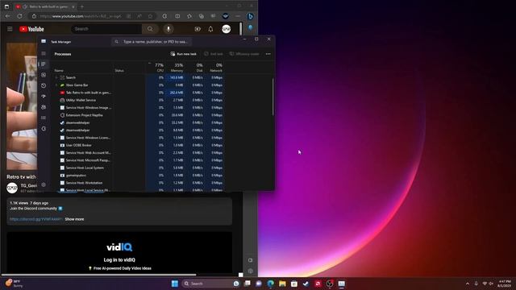Click the YouTube search magnifier button
The height and width of the screenshot is (290, 516).
click(150, 29)
